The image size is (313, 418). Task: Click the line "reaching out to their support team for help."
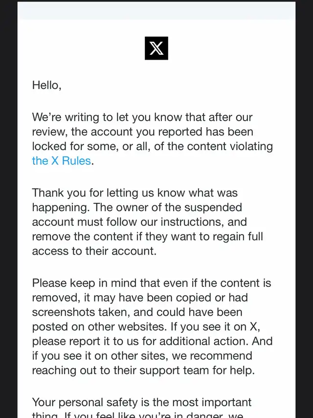143,370
